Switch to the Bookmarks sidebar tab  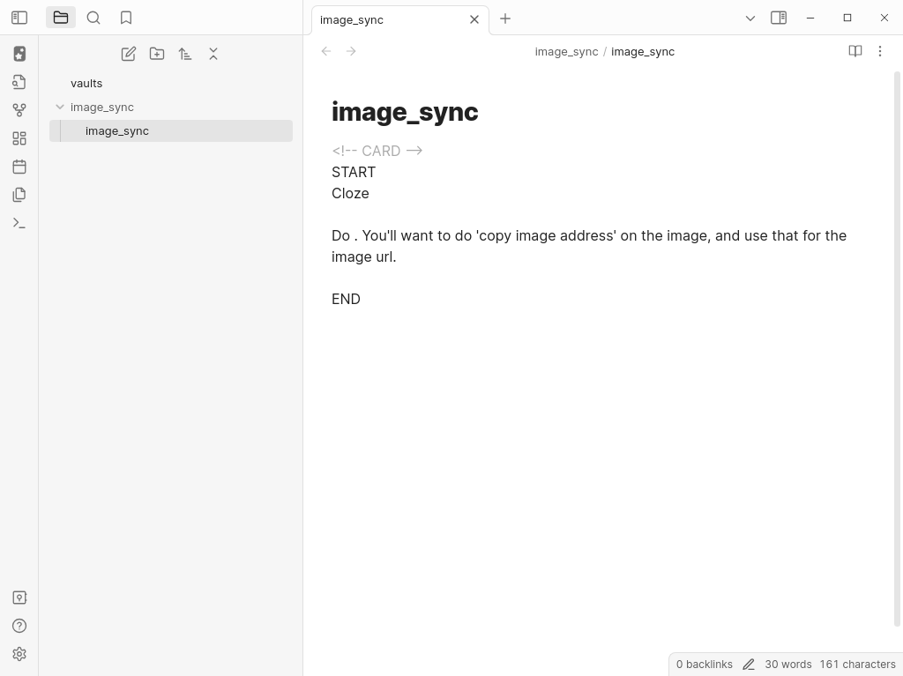tap(126, 18)
